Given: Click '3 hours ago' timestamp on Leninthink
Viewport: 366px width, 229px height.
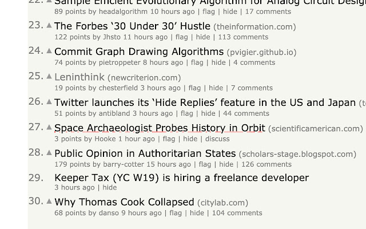Looking at the screenshot, I should click(x=161, y=88).
